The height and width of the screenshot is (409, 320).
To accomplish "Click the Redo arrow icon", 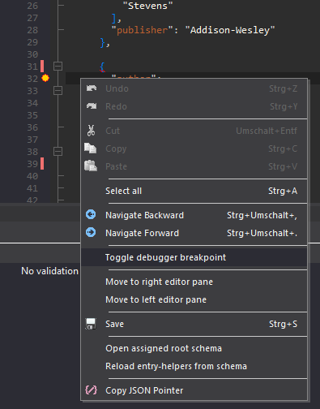I will point(92,106).
